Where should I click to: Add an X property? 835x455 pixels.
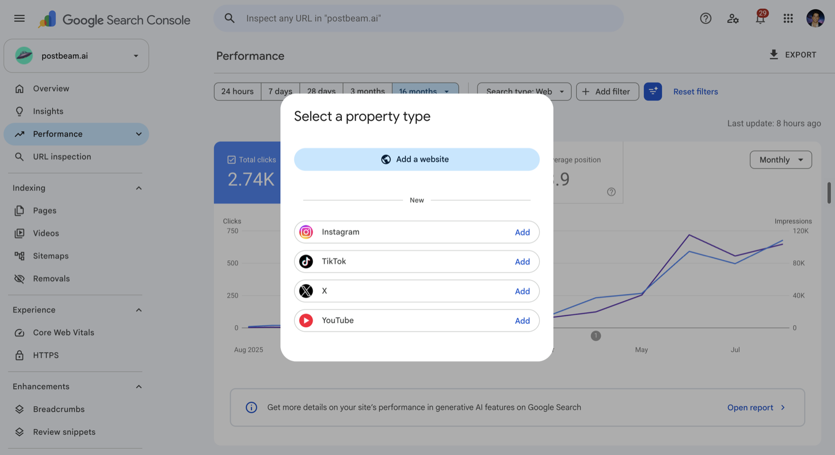pyautogui.click(x=522, y=291)
